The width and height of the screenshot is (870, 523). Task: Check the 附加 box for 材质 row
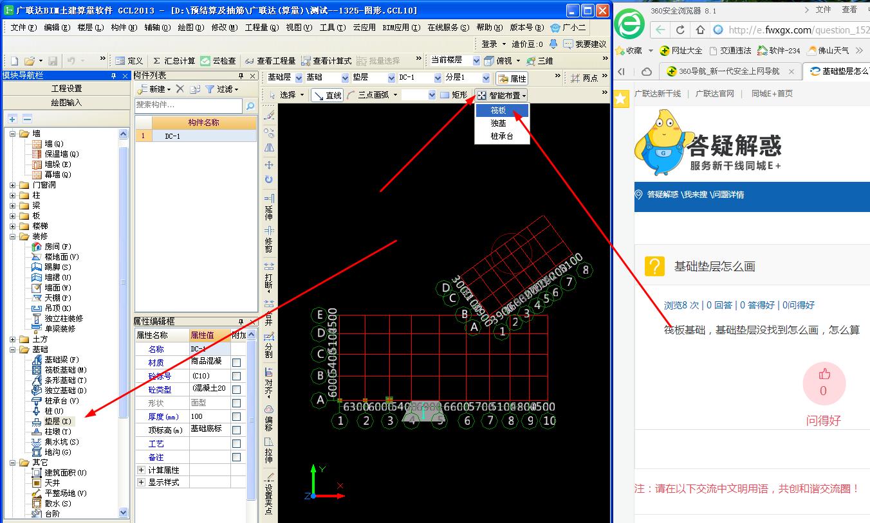[237, 362]
